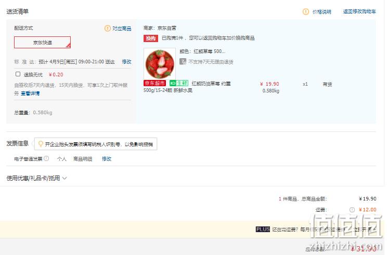This screenshot has width=387, height=255.
Task: Expand 使用优惠/礼品卡/抵用 section
Action: 36,178
